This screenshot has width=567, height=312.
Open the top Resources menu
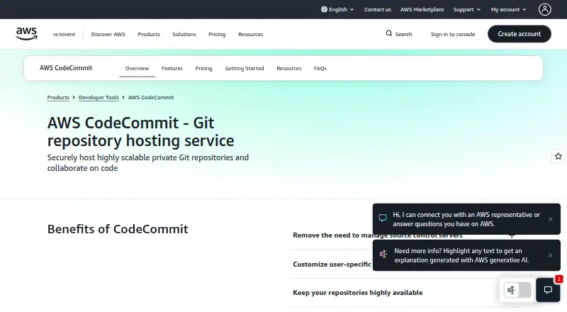251,34
